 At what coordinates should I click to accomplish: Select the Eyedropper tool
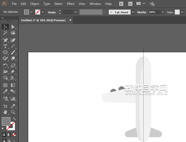coord(5,91)
